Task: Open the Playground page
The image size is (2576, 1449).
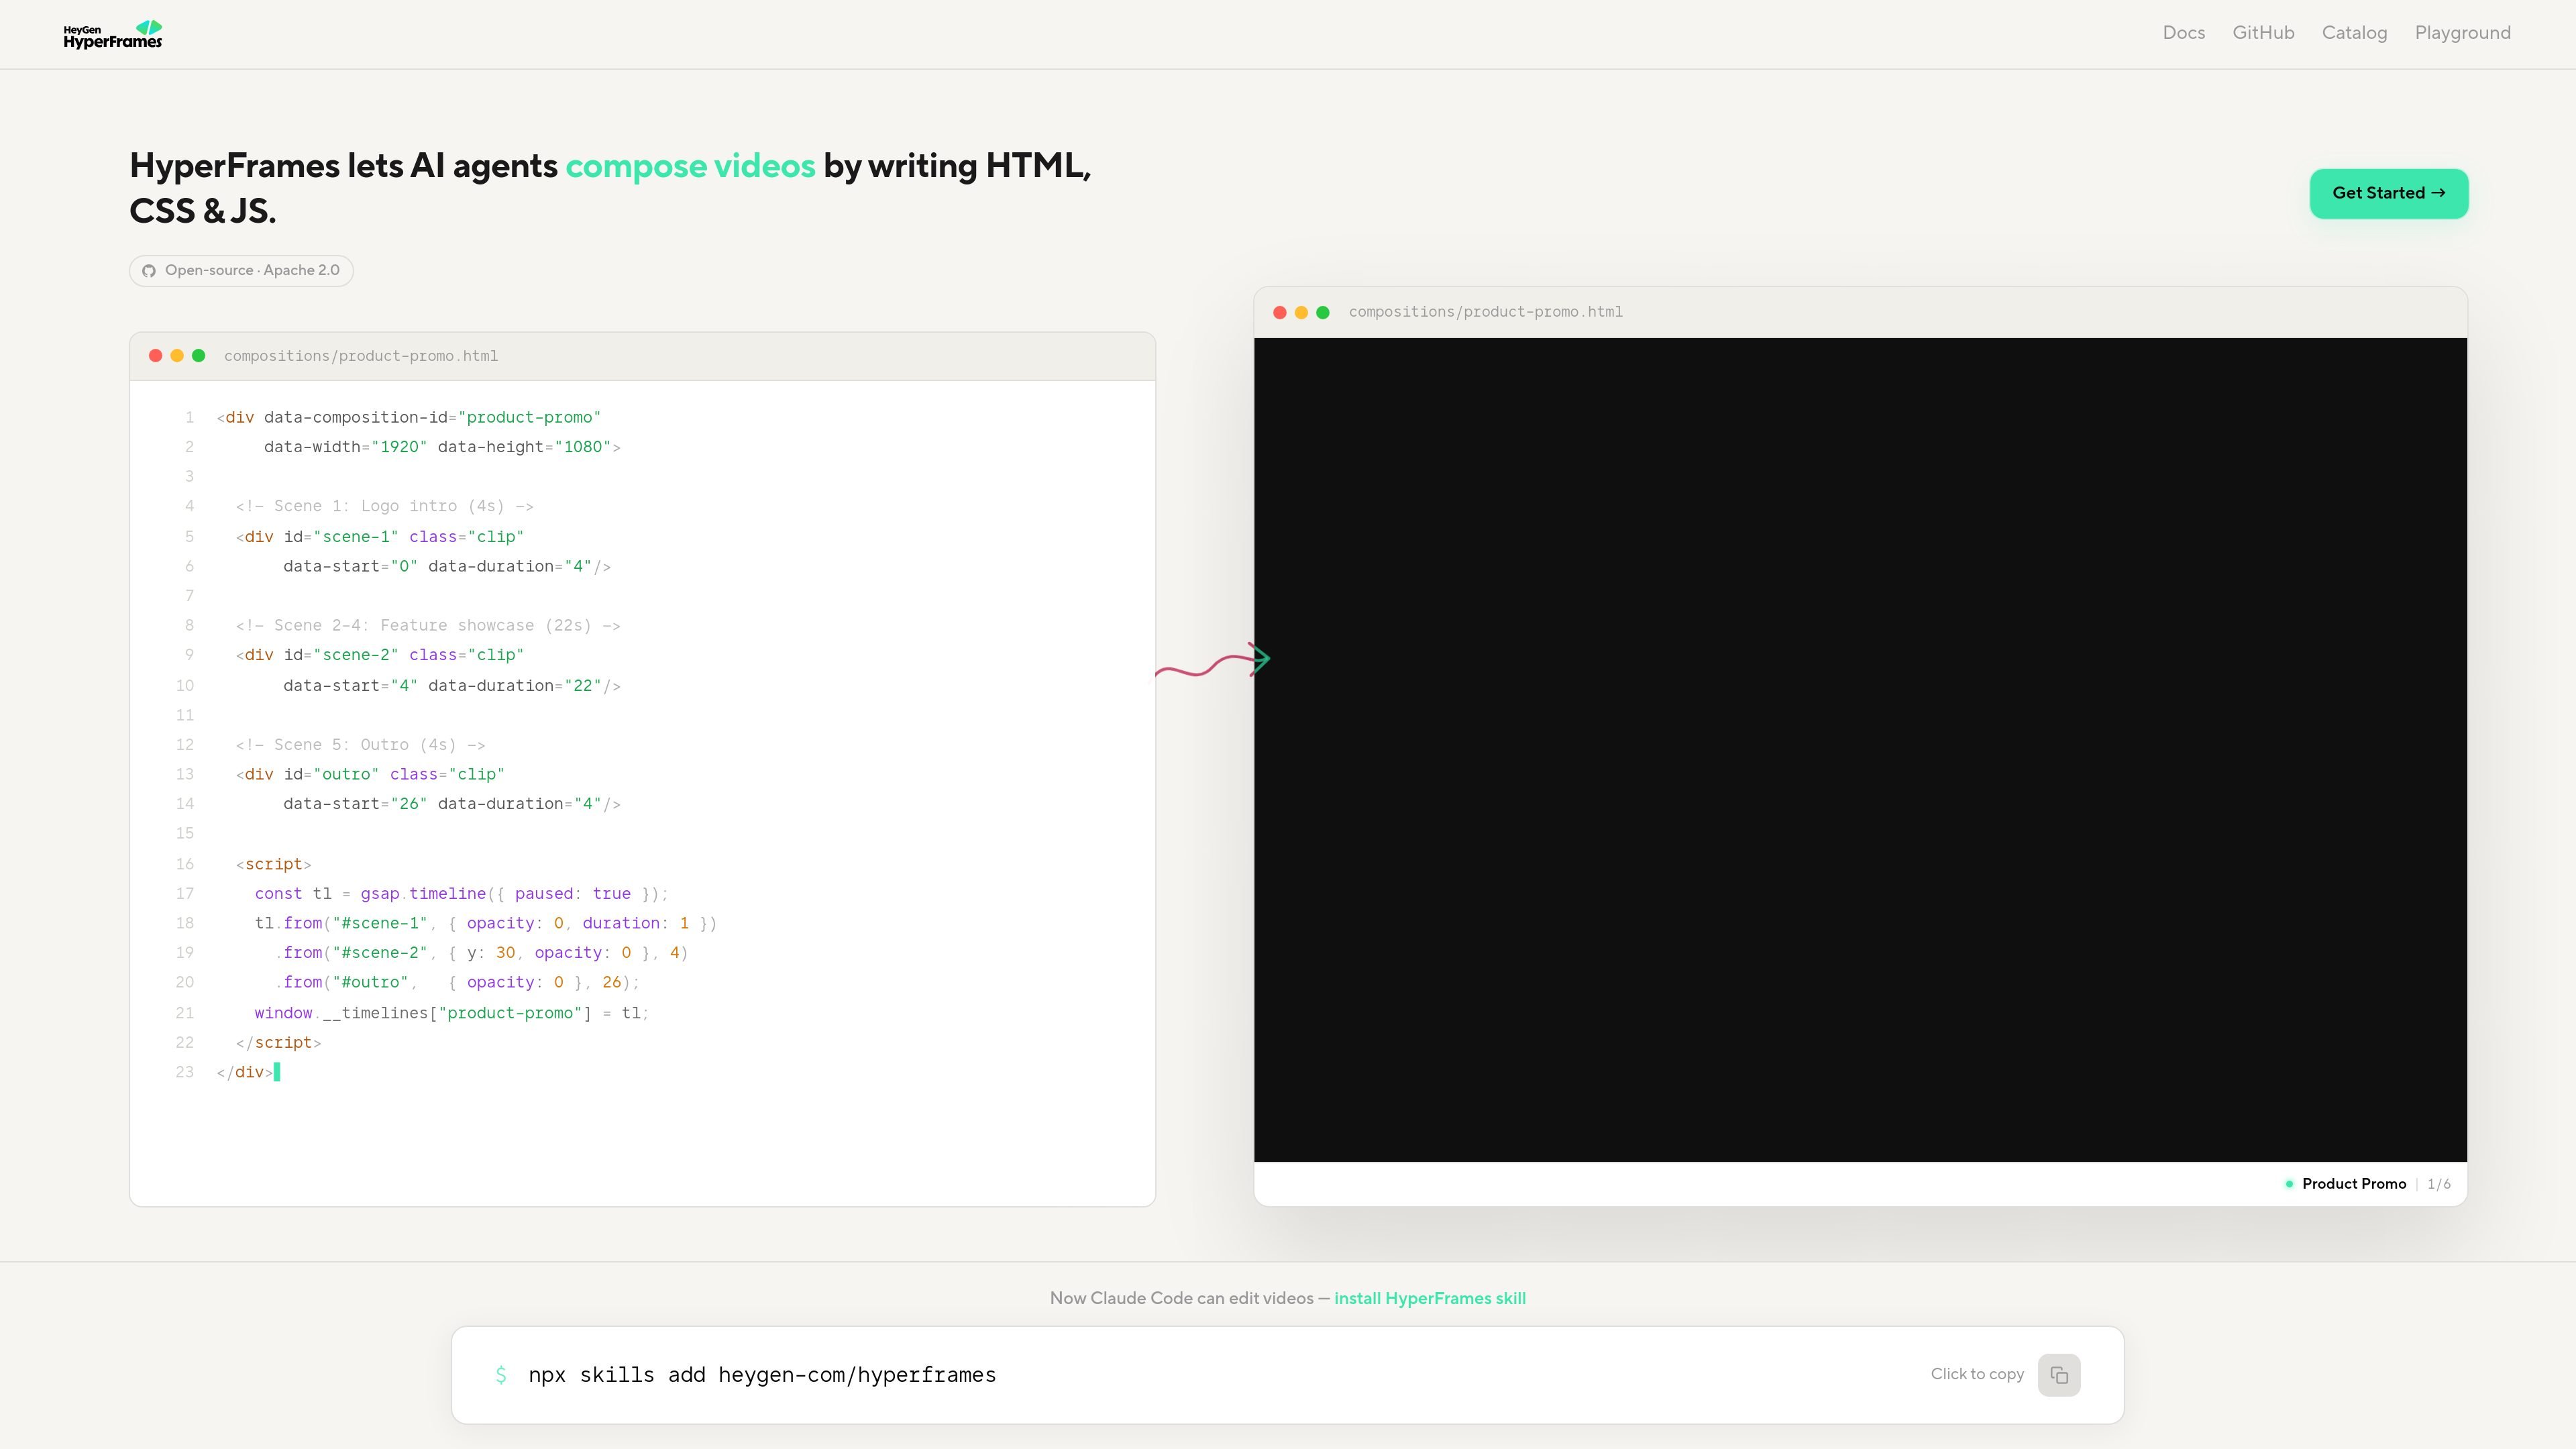Action: tap(2462, 33)
